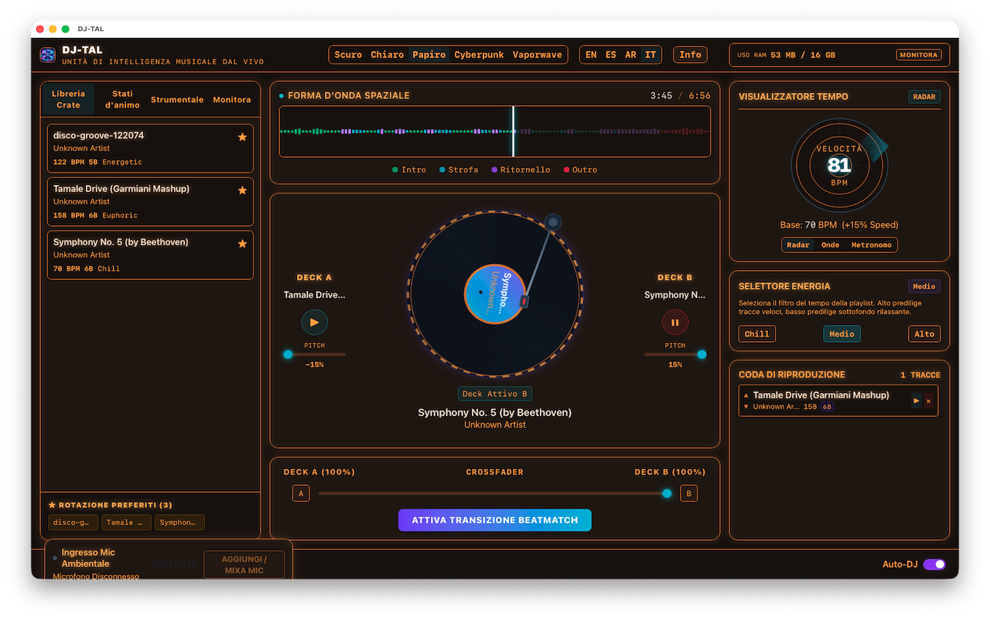
Task: Click the DJ-TAL logo icon
Action: 48,55
